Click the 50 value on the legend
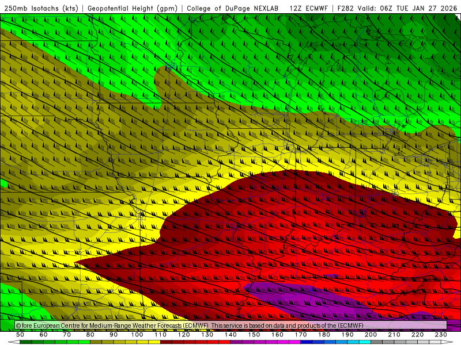The width and height of the screenshot is (461, 345). [20, 335]
